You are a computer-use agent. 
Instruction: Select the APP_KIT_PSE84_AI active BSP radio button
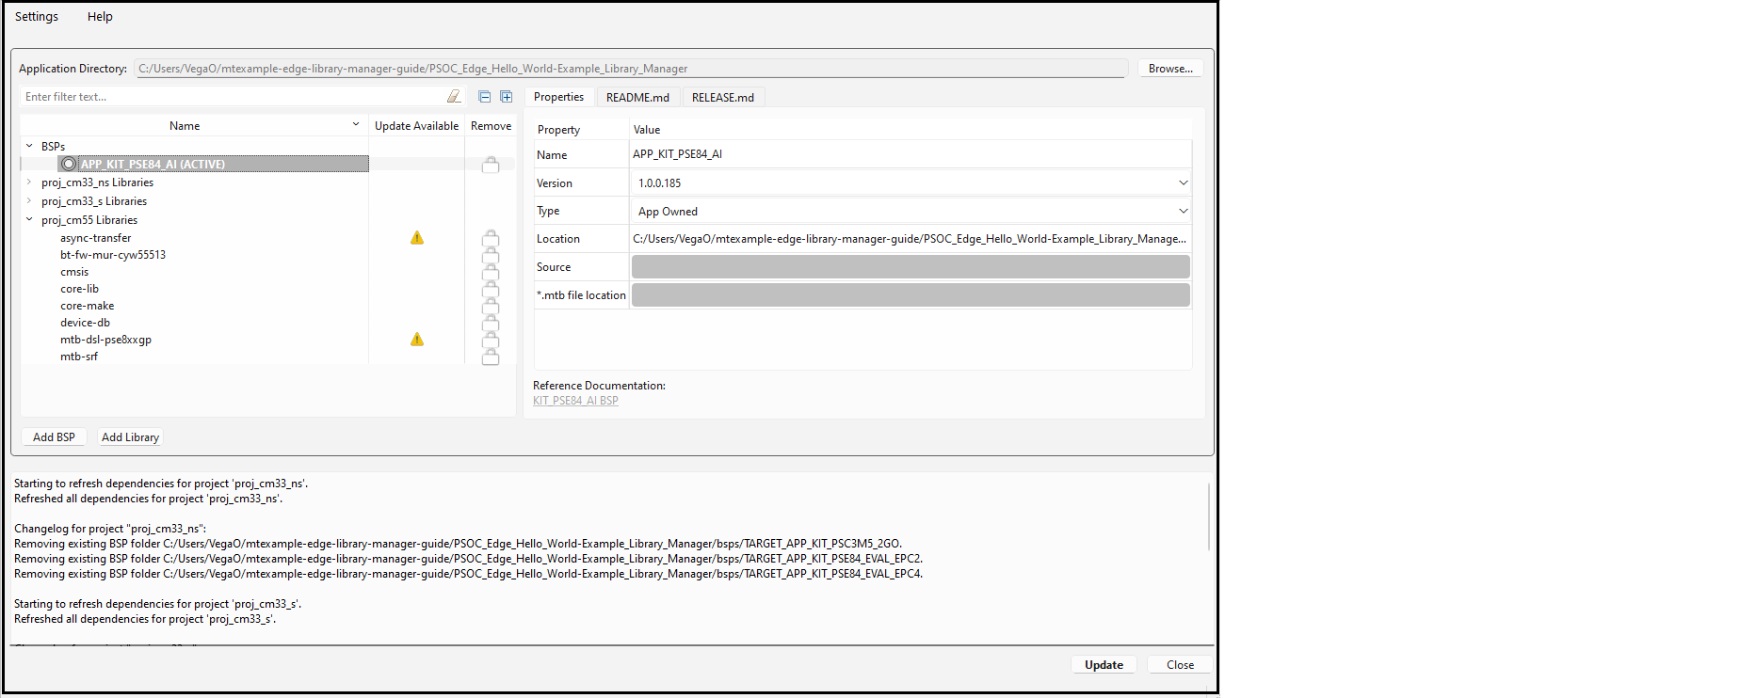pyautogui.click(x=69, y=165)
